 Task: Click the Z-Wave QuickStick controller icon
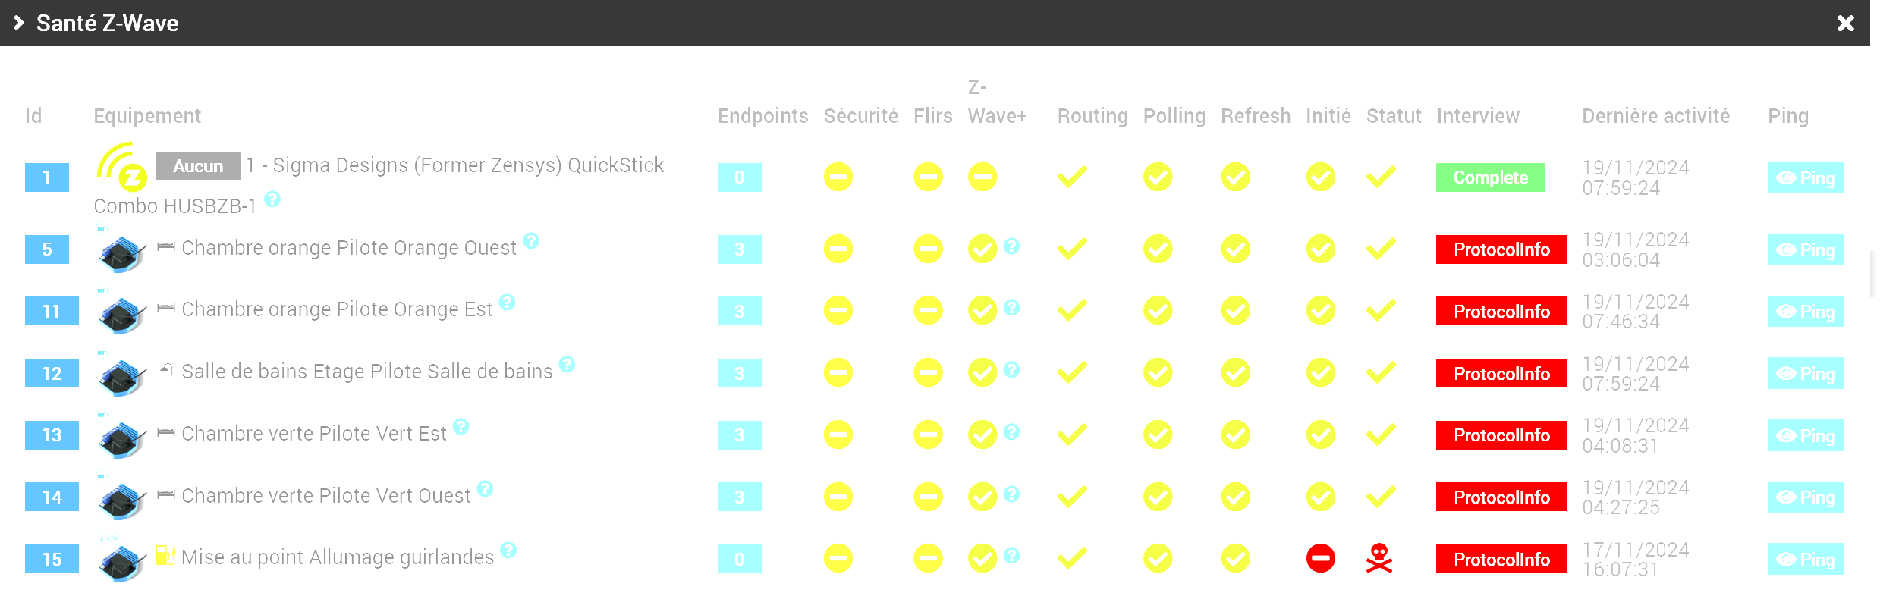pyautogui.click(x=121, y=167)
